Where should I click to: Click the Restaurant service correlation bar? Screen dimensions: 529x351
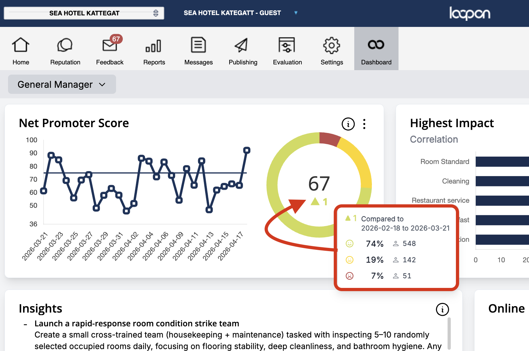502,200
